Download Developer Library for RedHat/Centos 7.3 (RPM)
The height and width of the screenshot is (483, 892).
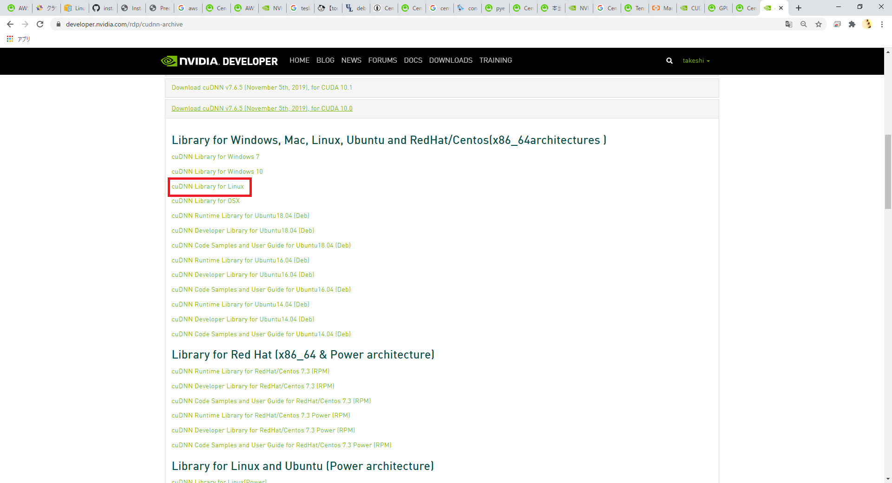(253, 386)
